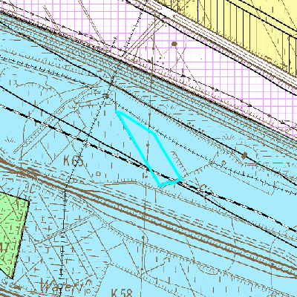Click the bottom edge of cyan polygon
This screenshot has height=297, width=297.
tap(170, 183)
